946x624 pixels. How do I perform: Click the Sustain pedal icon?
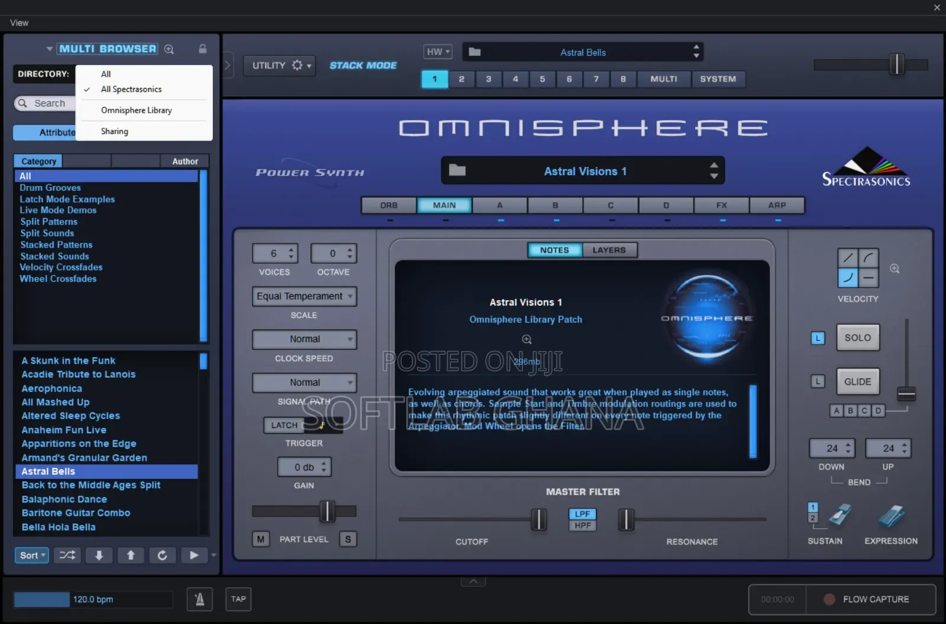point(839,515)
